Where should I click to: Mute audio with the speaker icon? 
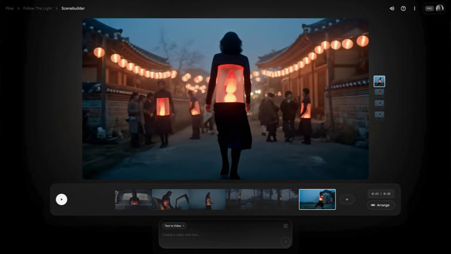392,9
